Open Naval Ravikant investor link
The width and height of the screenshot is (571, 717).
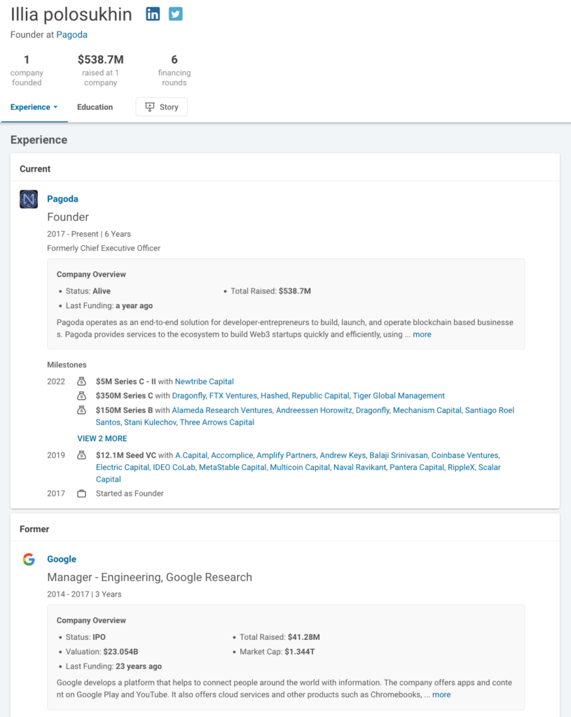pos(359,467)
